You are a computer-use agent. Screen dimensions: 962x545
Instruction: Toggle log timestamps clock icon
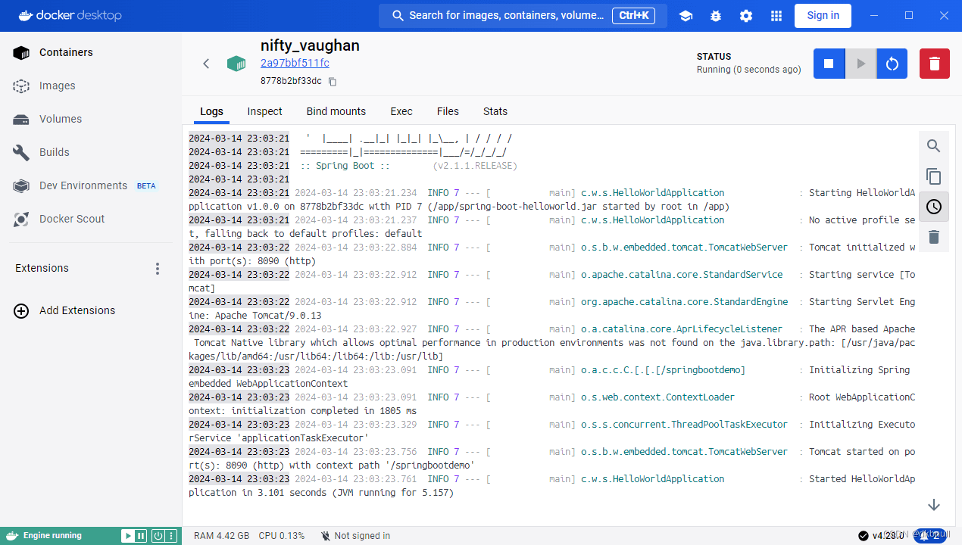[934, 207]
